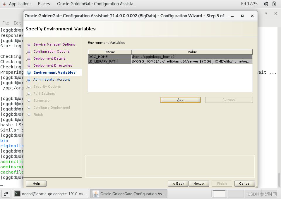The width and height of the screenshot is (281, 199).
Task: Go to Administrator Account step
Action: tap(52, 79)
